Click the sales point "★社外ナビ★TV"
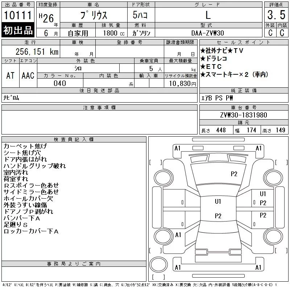The width and height of the screenshot is (290, 290). click(222, 51)
